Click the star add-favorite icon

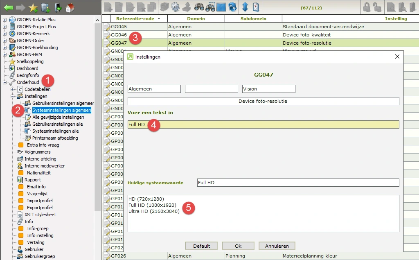33,7
